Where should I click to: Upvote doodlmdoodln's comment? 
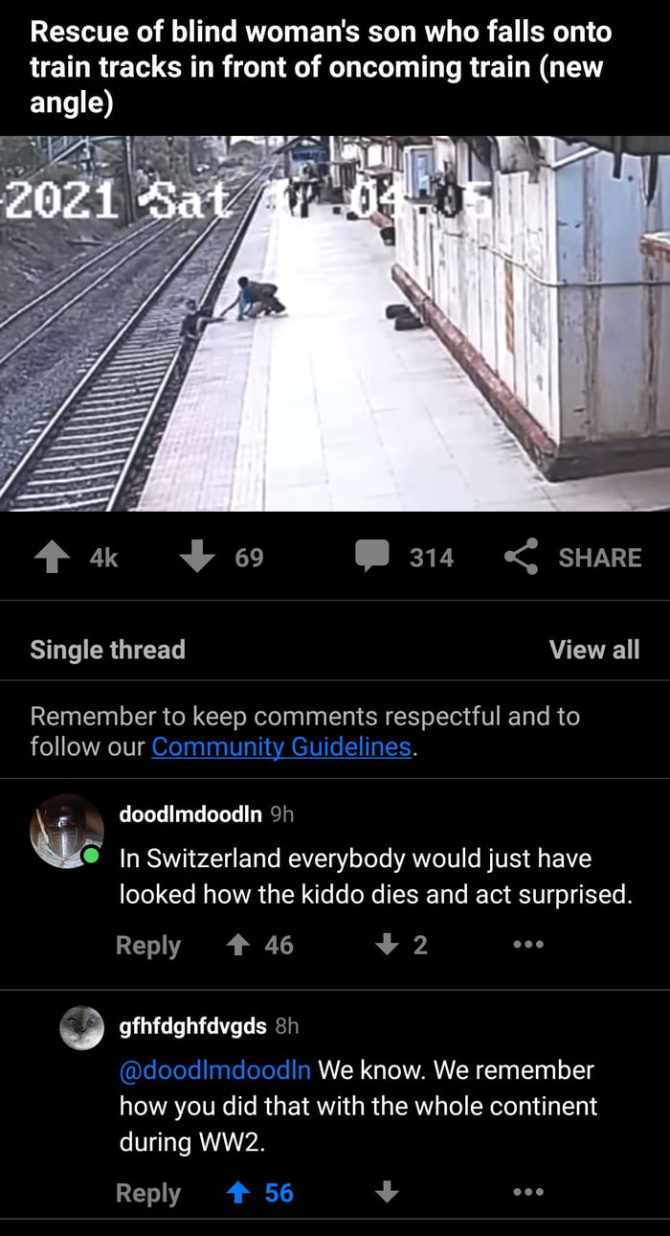[236, 945]
